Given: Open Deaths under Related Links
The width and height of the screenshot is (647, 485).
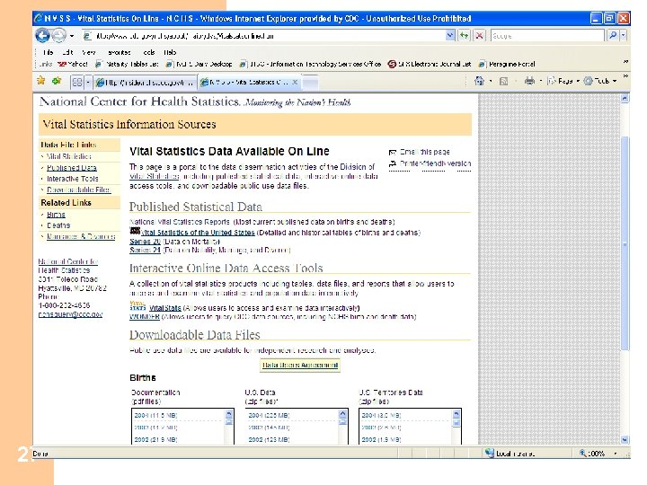Looking at the screenshot, I should pos(58,225).
